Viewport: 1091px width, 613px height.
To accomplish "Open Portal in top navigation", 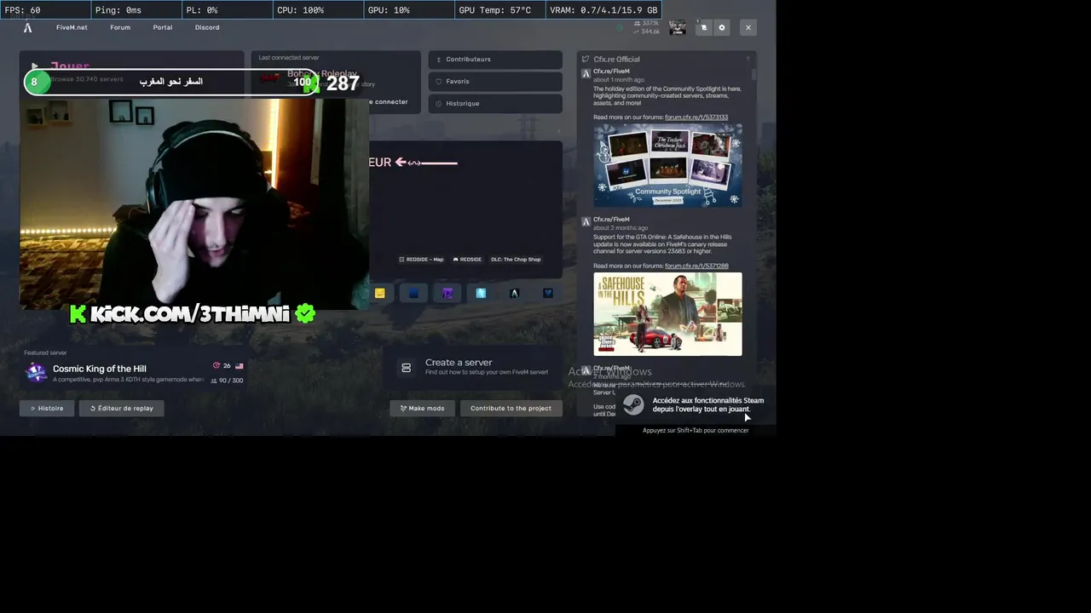I will (x=163, y=27).
